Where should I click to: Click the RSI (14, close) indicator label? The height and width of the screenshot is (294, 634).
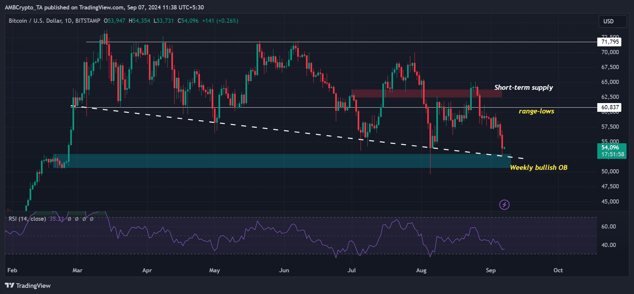point(27,219)
